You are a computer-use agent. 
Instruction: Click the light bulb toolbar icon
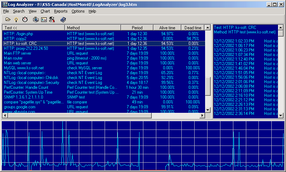[x=16, y=19]
